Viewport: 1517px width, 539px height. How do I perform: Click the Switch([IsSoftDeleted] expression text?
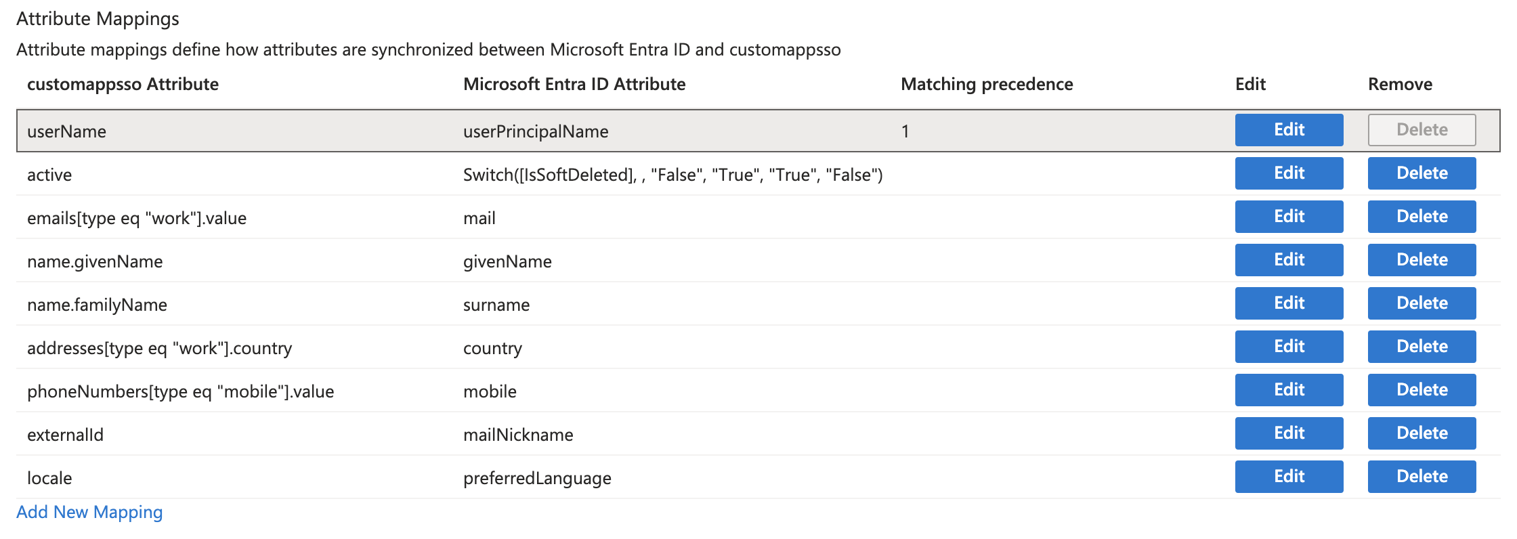[672, 175]
